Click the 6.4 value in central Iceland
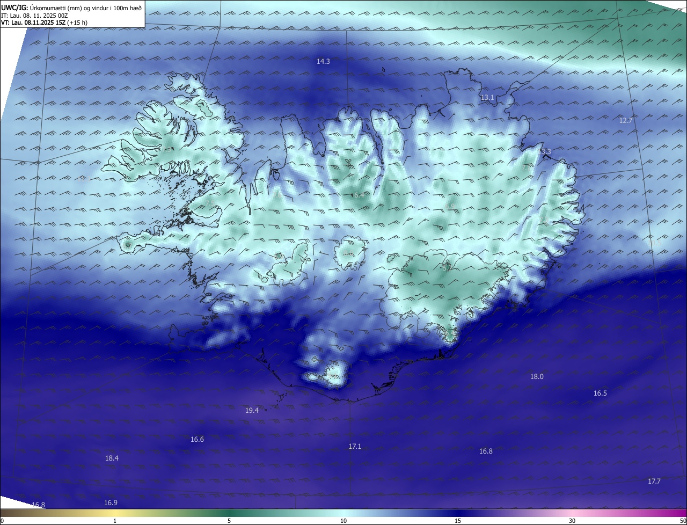Image resolution: width=687 pixels, height=525 pixels. pyautogui.click(x=359, y=195)
